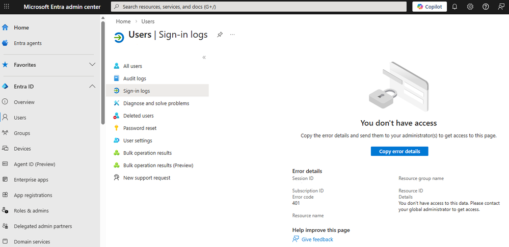Click the Subscription ID label
This screenshot has height=247, width=509.
308,191
